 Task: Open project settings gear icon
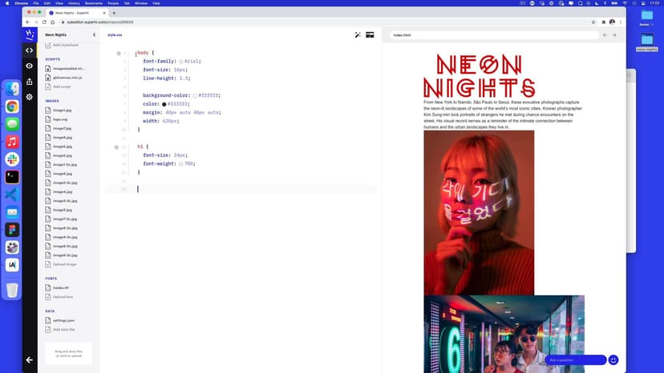click(30, 97)
